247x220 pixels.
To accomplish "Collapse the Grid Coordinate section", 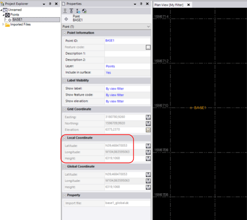I will point(64,109).
